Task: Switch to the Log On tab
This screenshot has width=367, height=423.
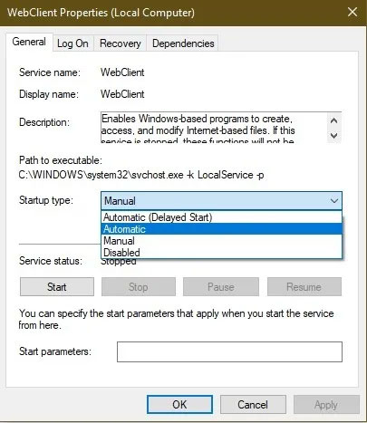Action: 72,43
